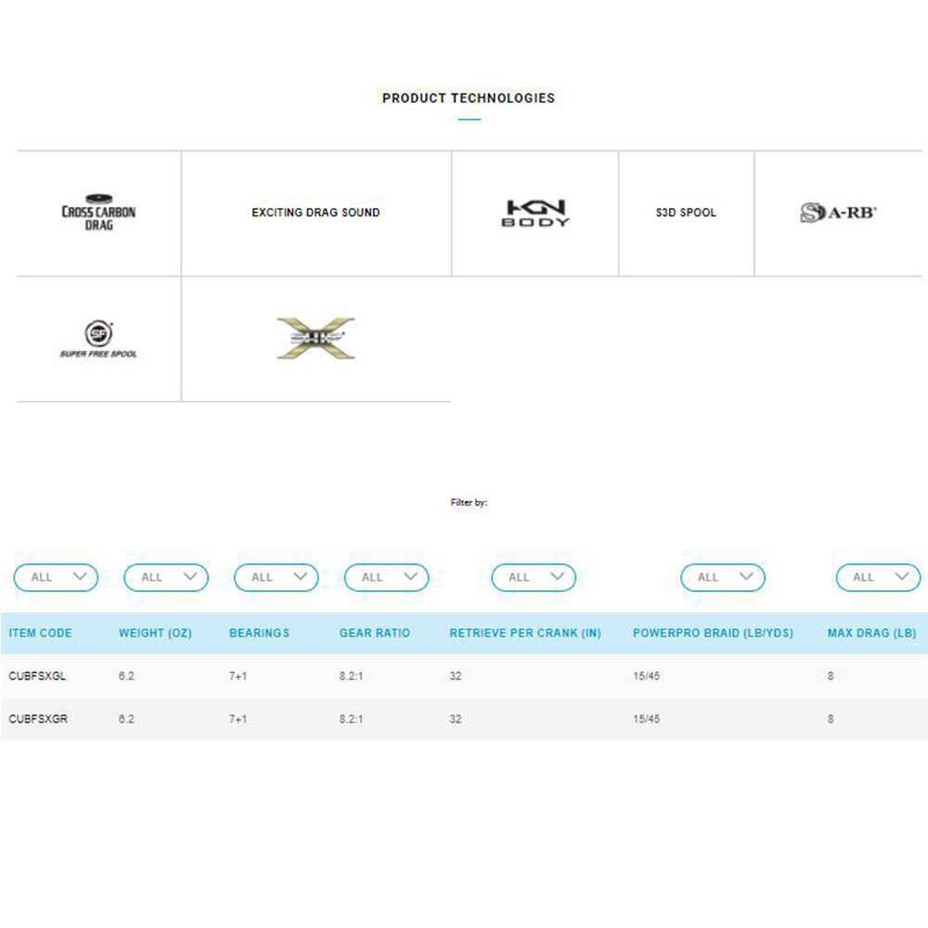Expand the Max Drag filter dropdown

(x=878, y=577)
